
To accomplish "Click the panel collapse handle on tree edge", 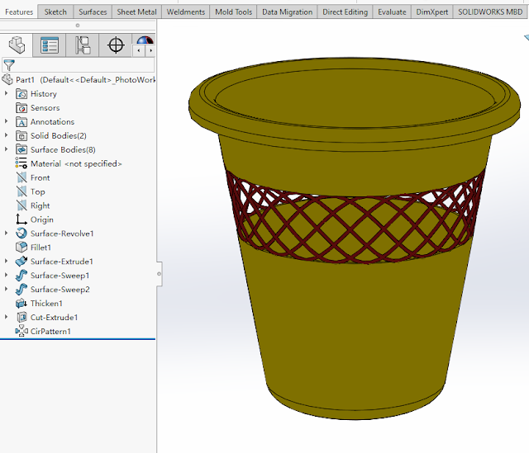I will (x=158, y=272).
